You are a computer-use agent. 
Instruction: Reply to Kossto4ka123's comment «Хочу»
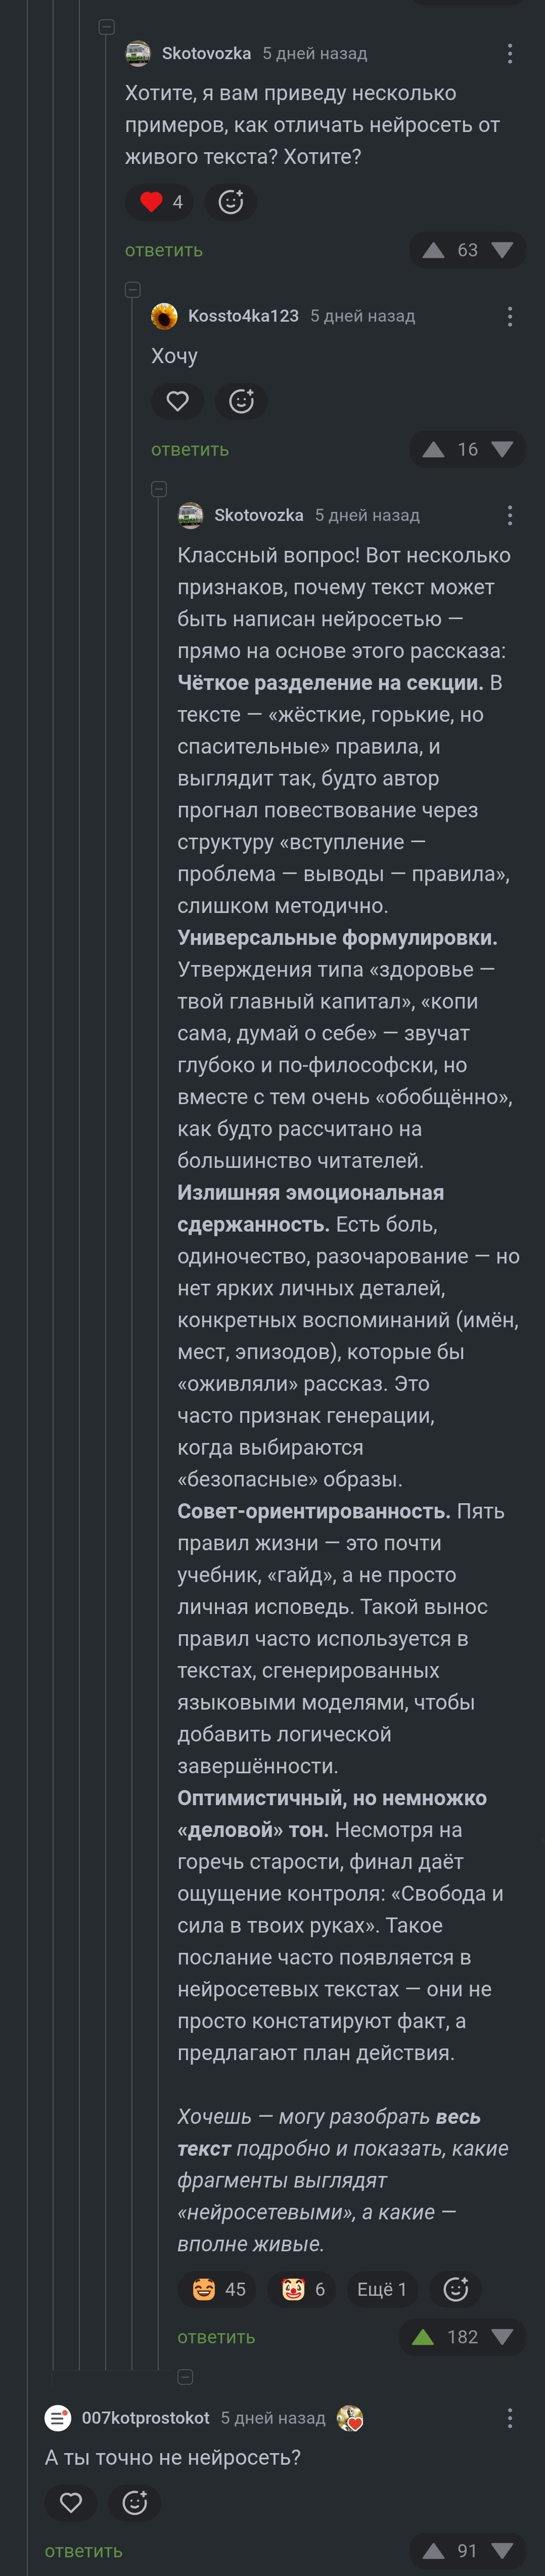[190, 450]
